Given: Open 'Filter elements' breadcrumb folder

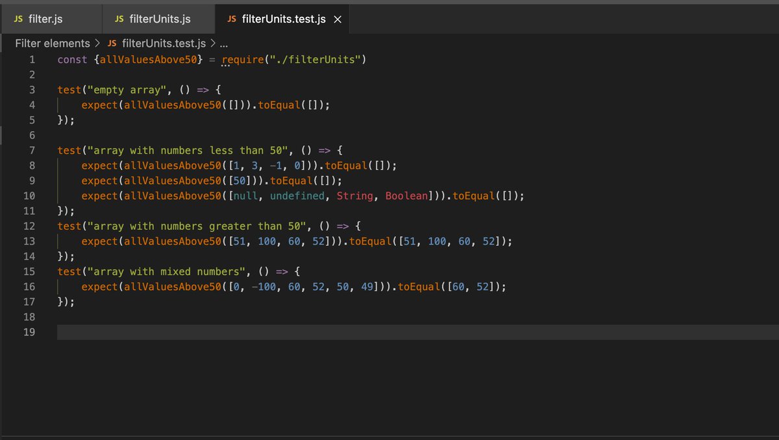Looking at the screenshot, I should point(53,43).
